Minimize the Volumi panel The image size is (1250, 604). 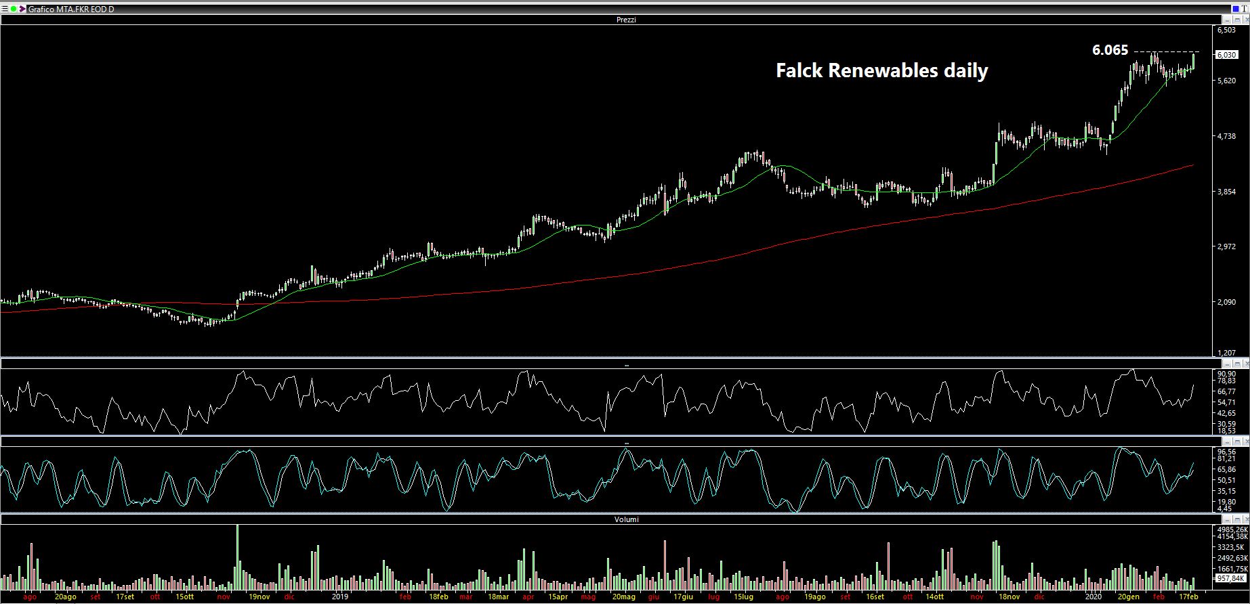(1227, 519)
